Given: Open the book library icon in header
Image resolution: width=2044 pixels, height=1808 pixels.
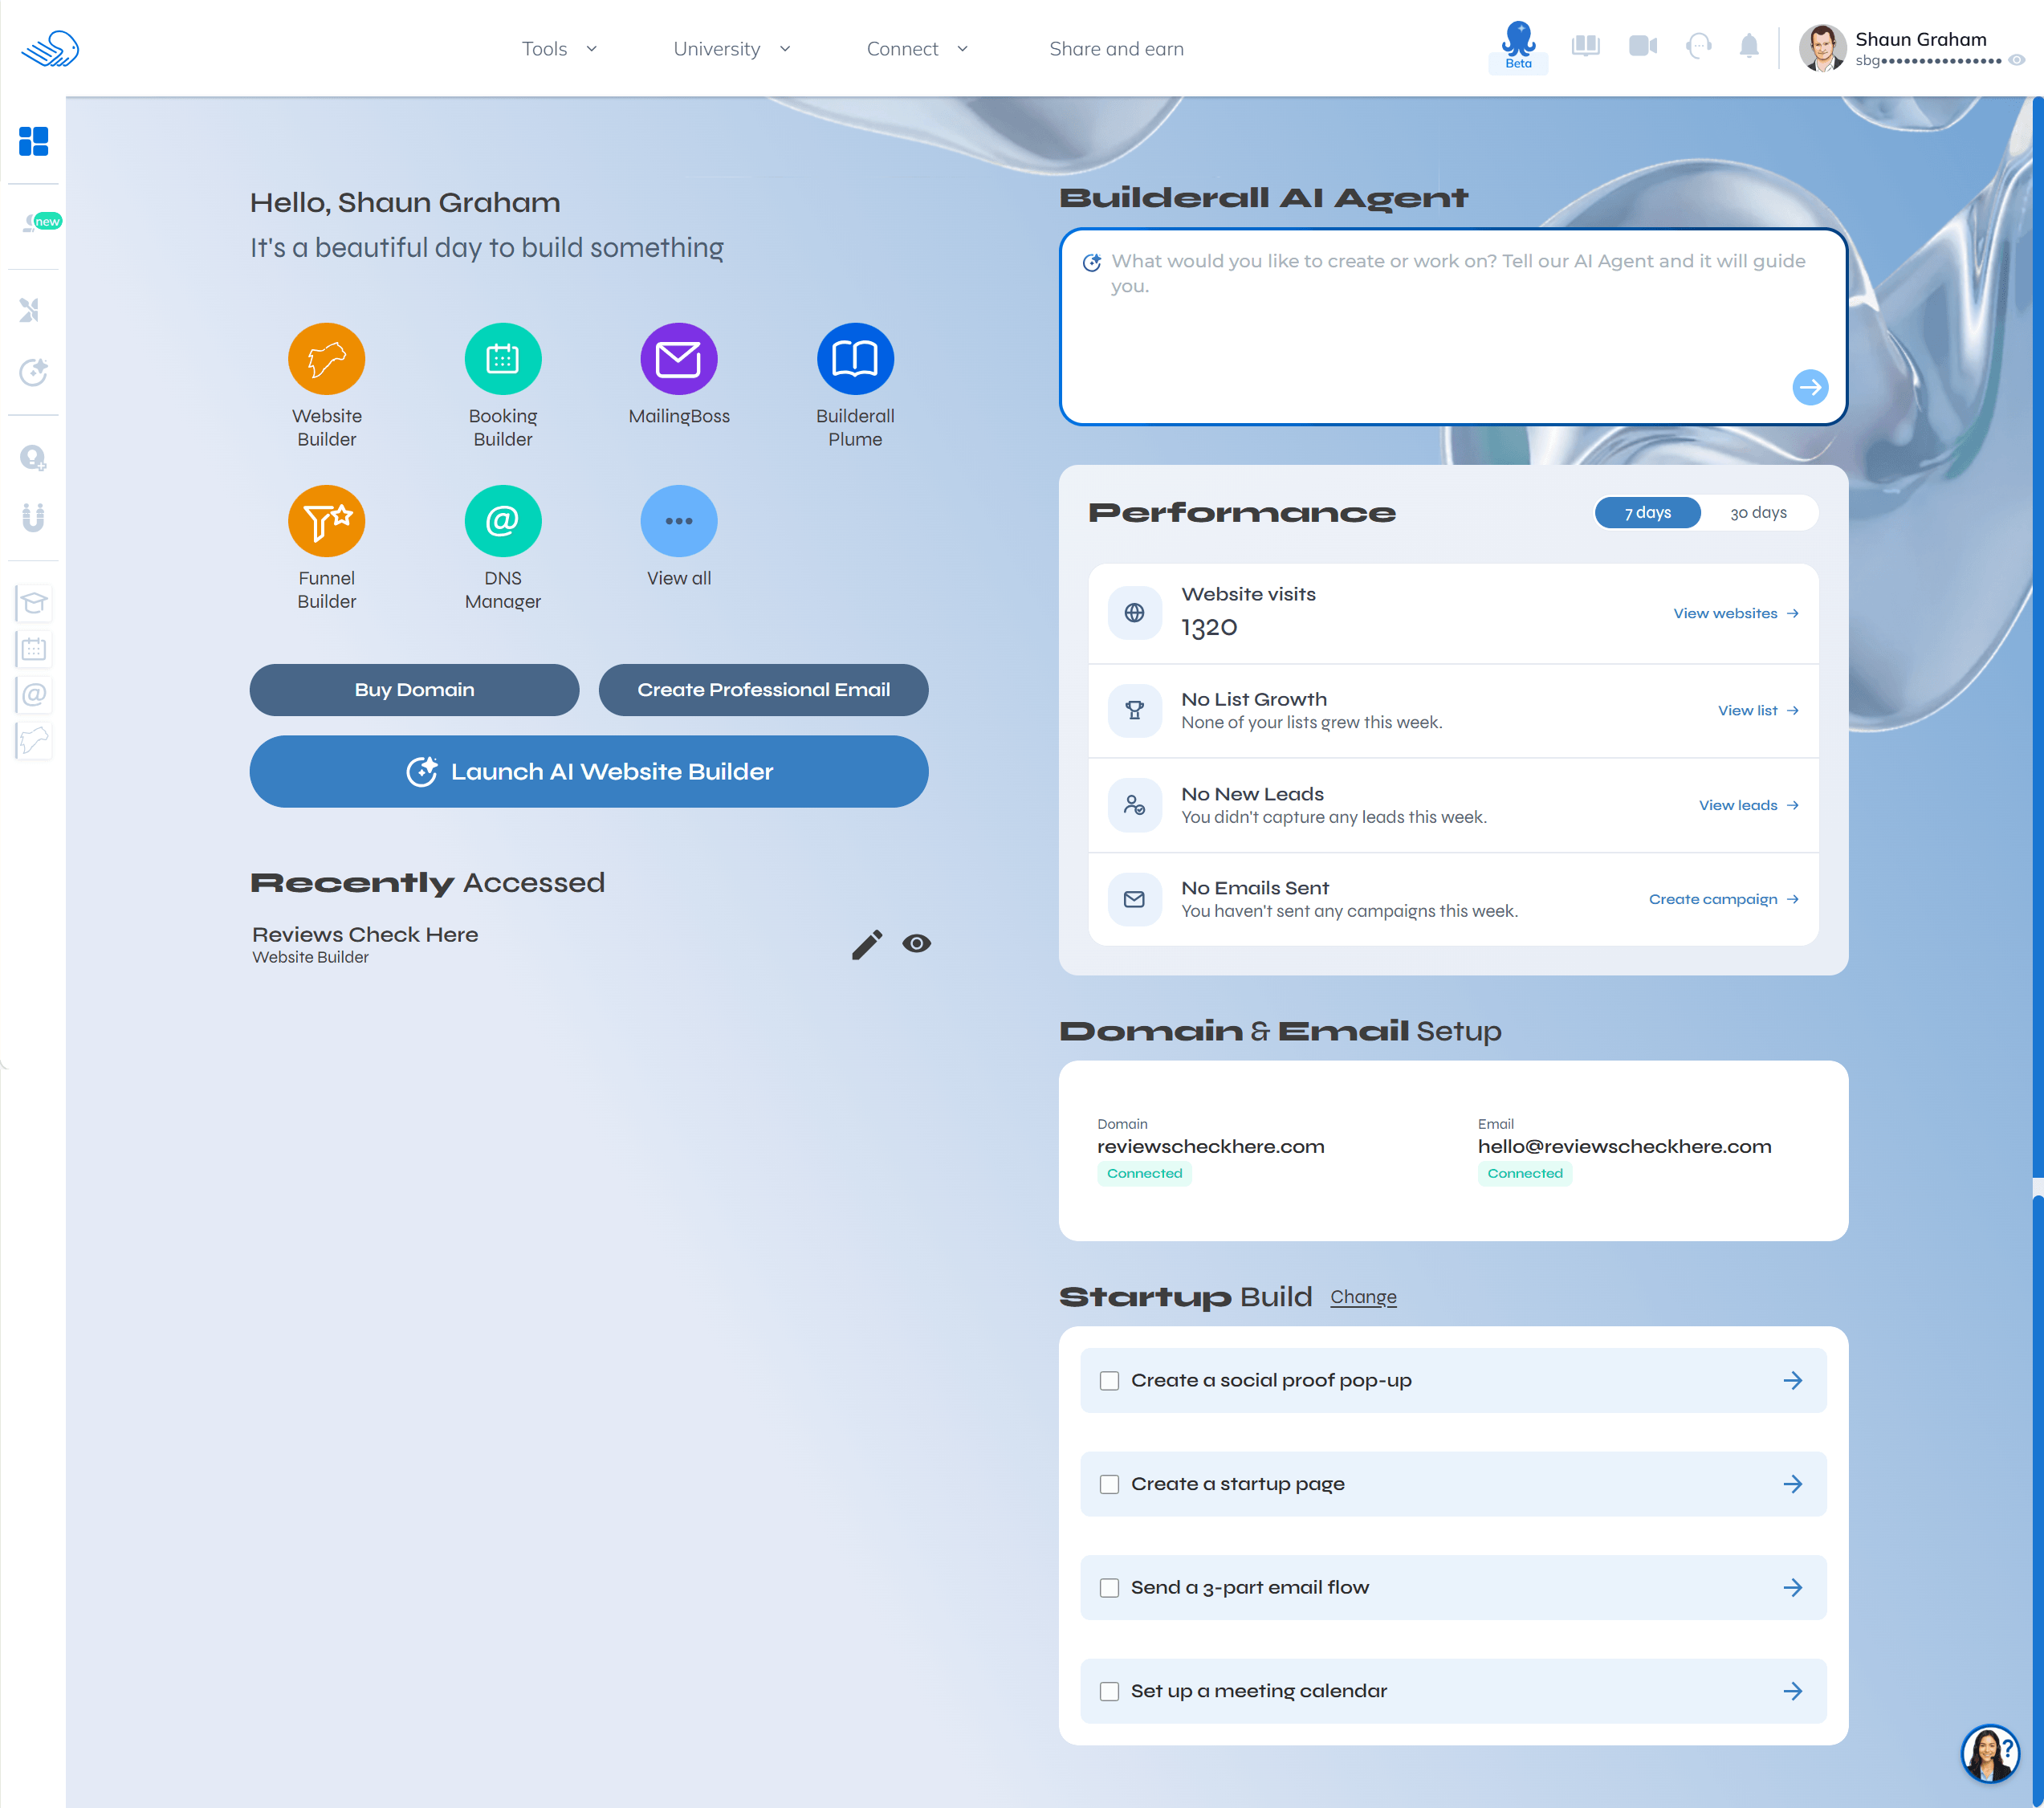Looking at the screenshot, I should pyautogui.click(x=1586, y=46).
